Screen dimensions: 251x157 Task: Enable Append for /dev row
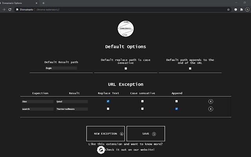176,101
